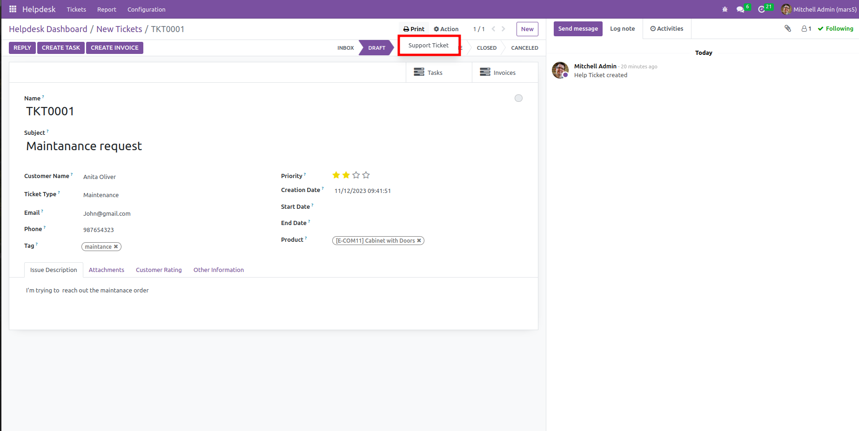Open the Print dropdown
Screen dimensions: 859x431
(414, 29)
